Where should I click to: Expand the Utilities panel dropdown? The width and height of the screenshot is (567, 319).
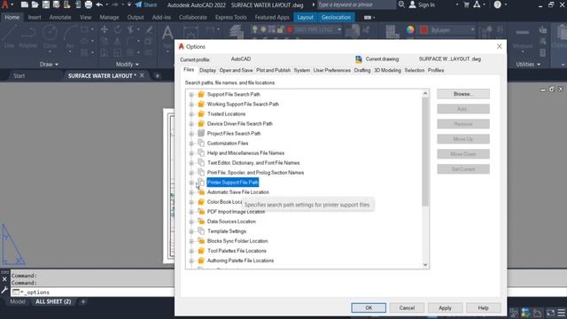(528, 64)
